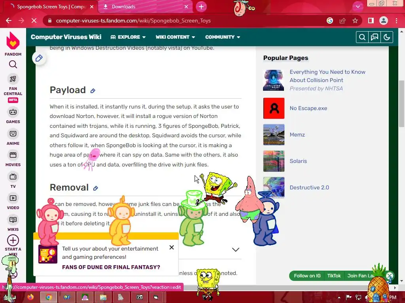
Task: Open the Solaris page link
Action: coord(298,161)
